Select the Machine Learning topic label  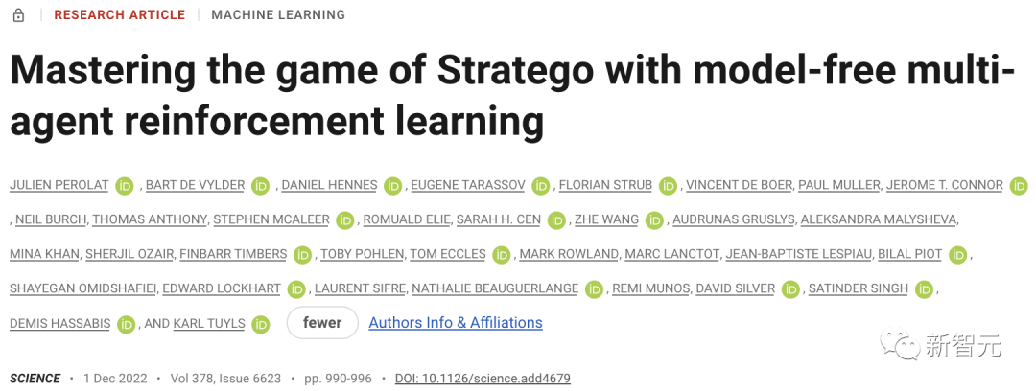pyautogui.click(x=278, y=15)
